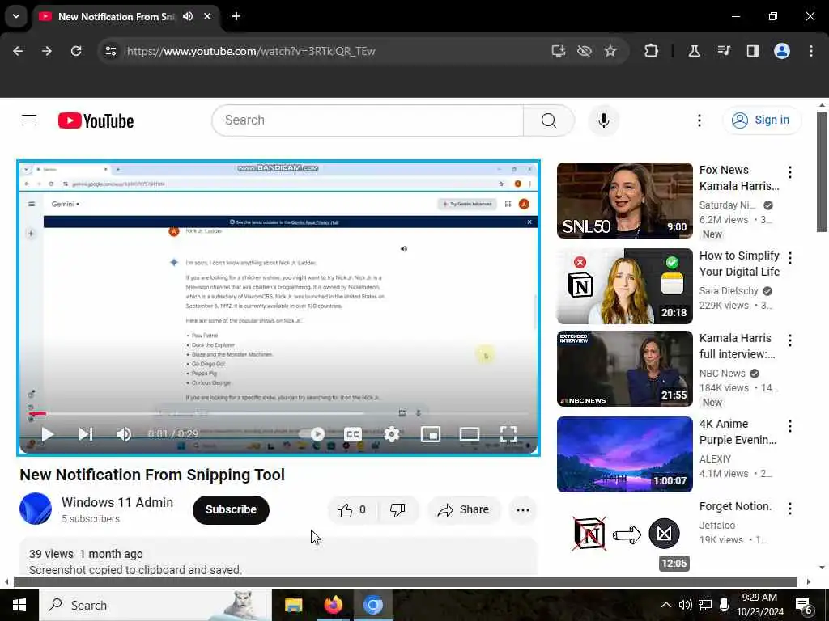
Task: Open the Windows 11 Admin channel avatar
Action: (x=36, y=509)
